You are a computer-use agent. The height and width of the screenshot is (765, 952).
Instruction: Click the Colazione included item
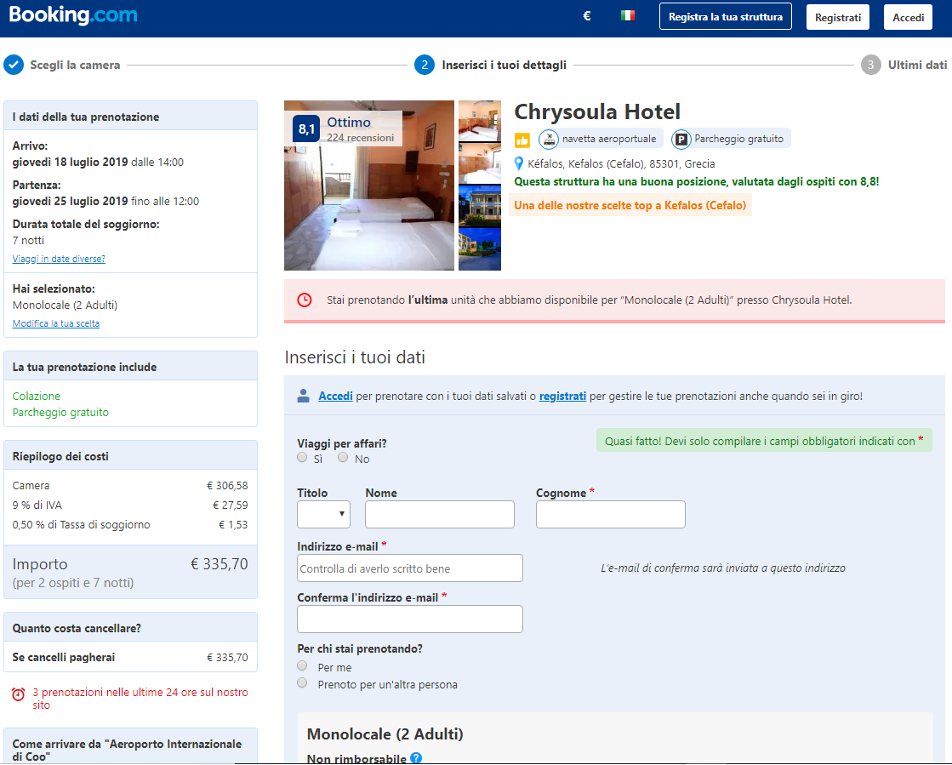pyautogui.click(x=37, y=396)
